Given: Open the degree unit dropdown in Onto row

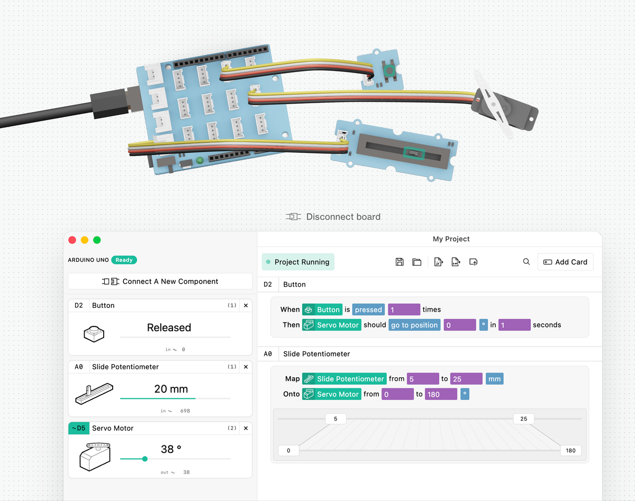Looking at the screenshot, I should pyautogui.click(x=465, y=394).
